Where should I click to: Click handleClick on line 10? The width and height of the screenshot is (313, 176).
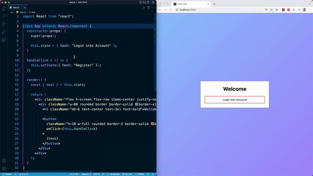(x=38, y=60)
